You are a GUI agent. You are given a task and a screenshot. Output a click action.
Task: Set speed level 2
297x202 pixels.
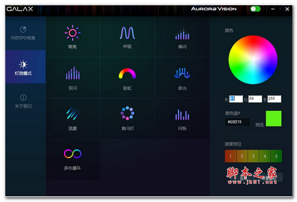click(x=242, y=156)
